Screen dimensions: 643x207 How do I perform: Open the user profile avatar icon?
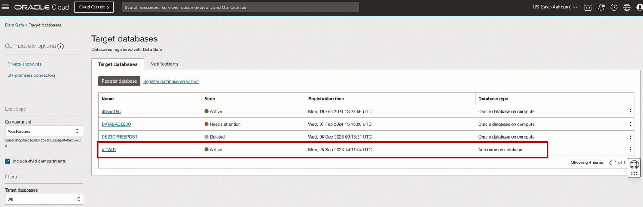pos(639,7)
